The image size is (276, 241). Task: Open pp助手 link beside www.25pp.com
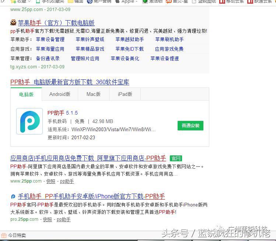tap(67, 181)
